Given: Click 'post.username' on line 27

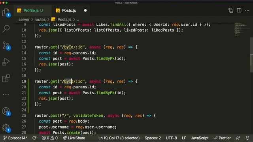Looking at the screenshot, I should 54,127.
